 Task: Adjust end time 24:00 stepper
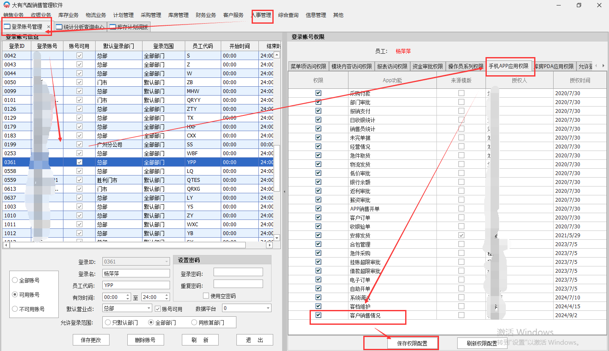[167, 297]
